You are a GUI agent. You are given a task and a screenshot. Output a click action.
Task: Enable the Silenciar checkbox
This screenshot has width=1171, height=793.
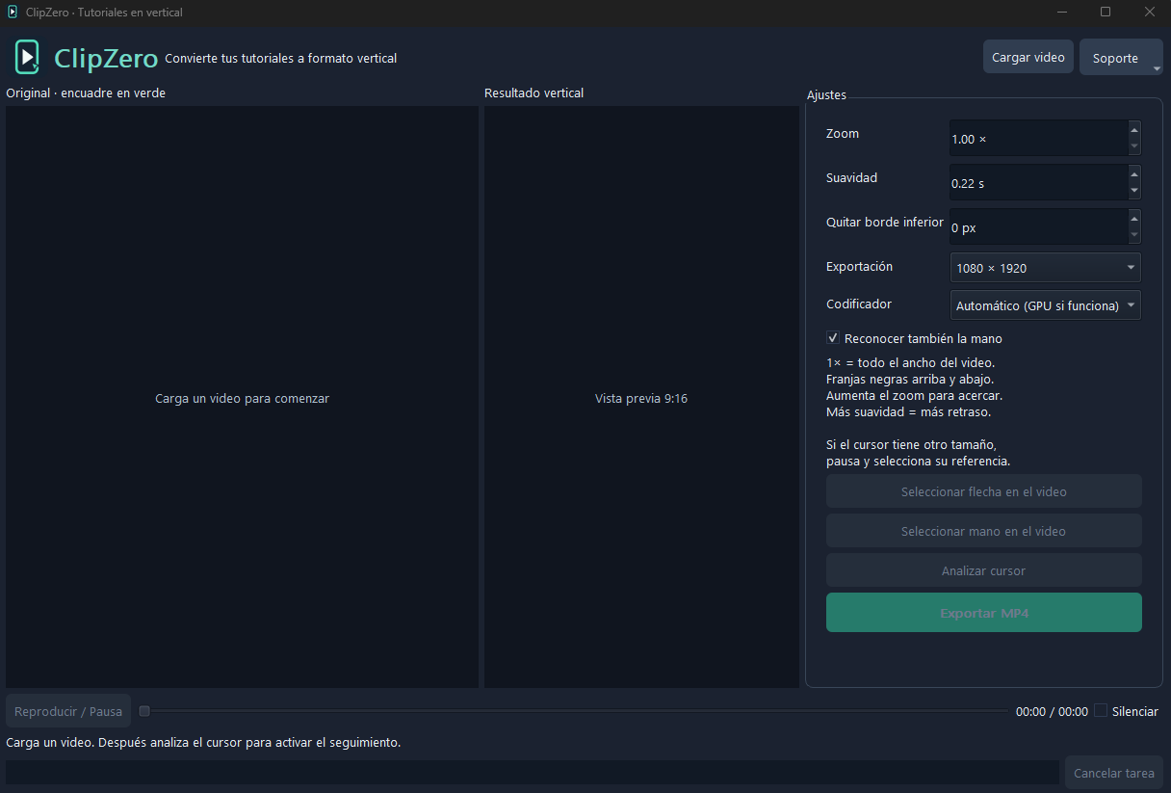click(1101, 711)
